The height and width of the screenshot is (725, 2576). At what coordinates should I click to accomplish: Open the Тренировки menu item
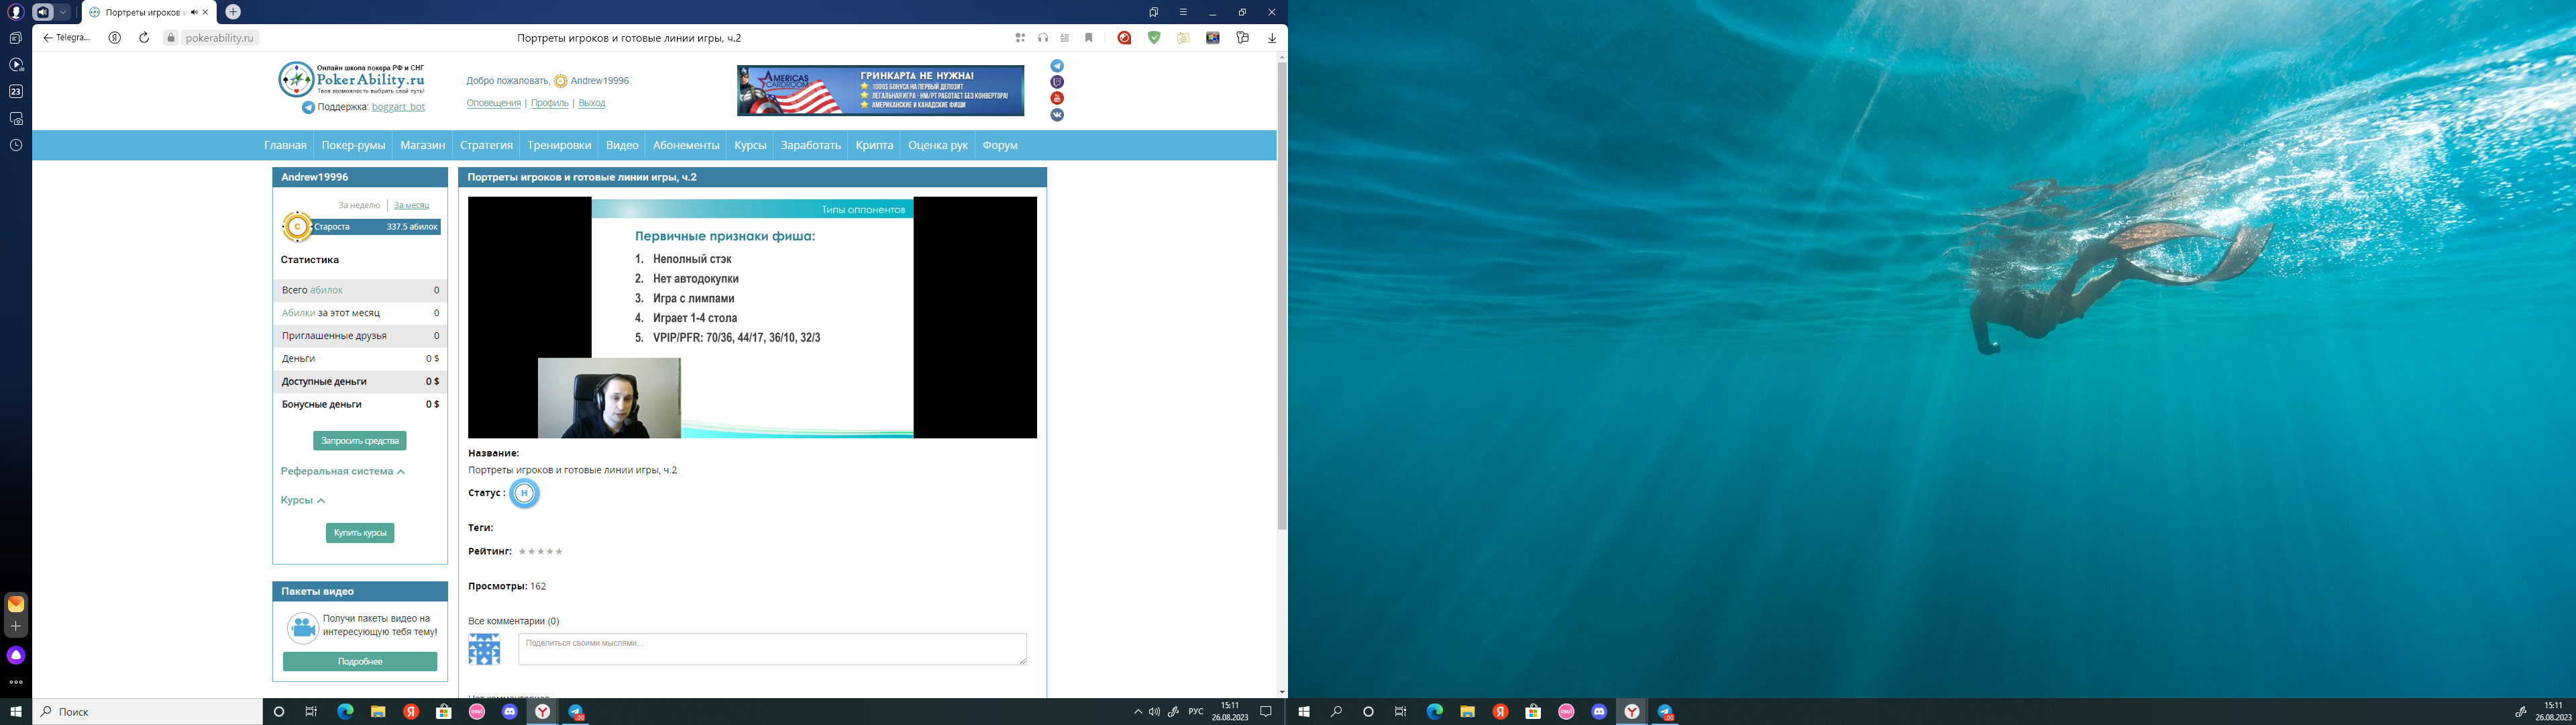click(x=559, y=145)
